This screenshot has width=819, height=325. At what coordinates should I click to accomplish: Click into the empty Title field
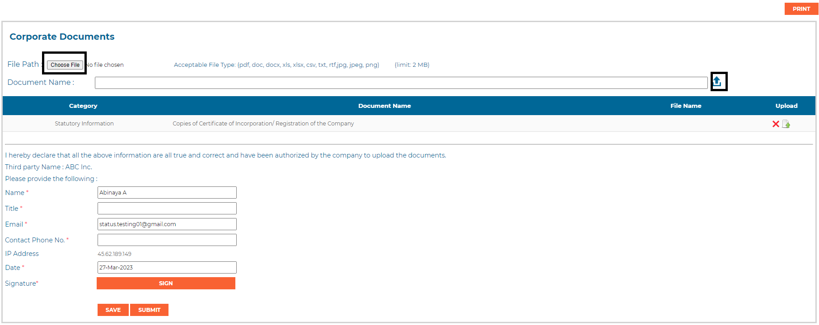(x=167, y=209)
